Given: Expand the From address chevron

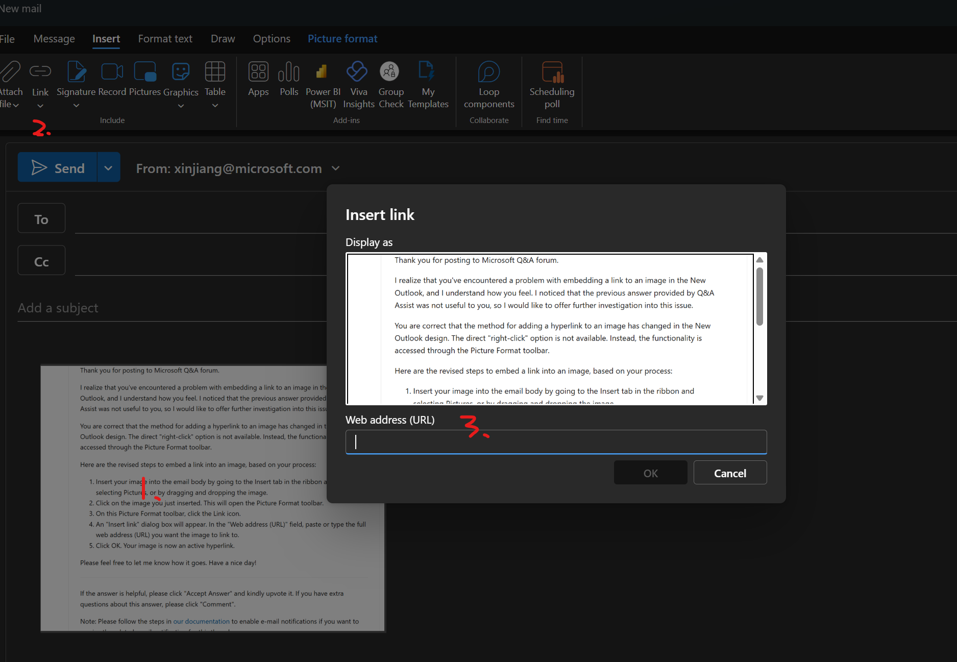Looking at the screenshot, I should click(x=335, y=168).
